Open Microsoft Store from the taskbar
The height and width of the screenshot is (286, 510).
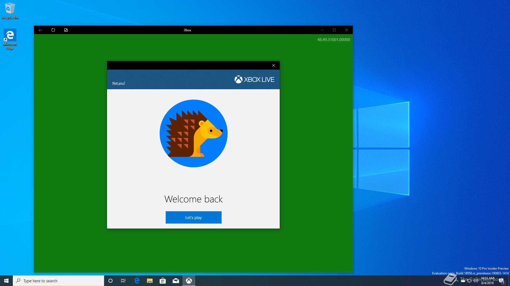[163, 281]
